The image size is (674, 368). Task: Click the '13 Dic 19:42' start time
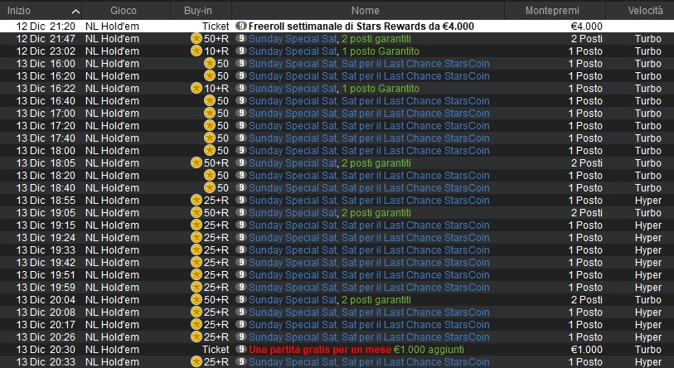click(46, 263)
